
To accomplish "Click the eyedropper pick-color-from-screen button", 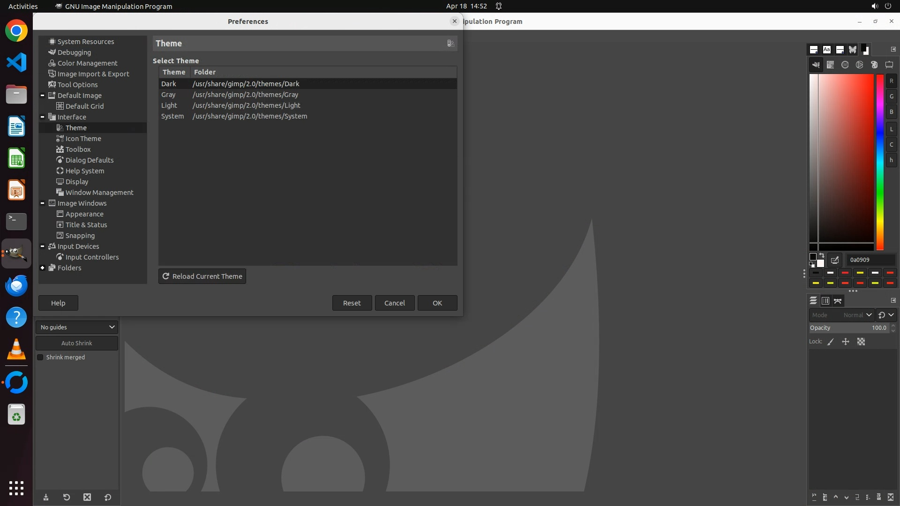I will click(835, 260).
